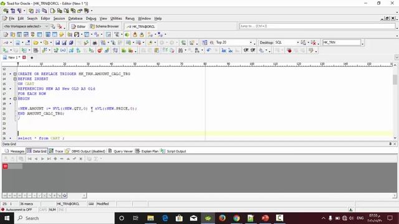
Task: Open the Desktop SQL dropdown
Action: pos(298,43)
